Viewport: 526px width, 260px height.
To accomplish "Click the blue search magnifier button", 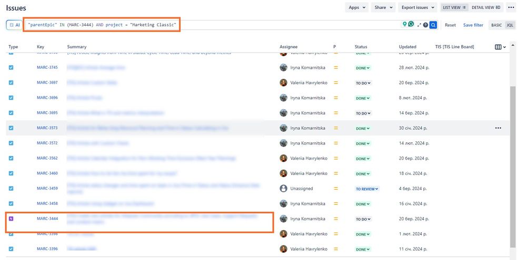I will point(433,25).
